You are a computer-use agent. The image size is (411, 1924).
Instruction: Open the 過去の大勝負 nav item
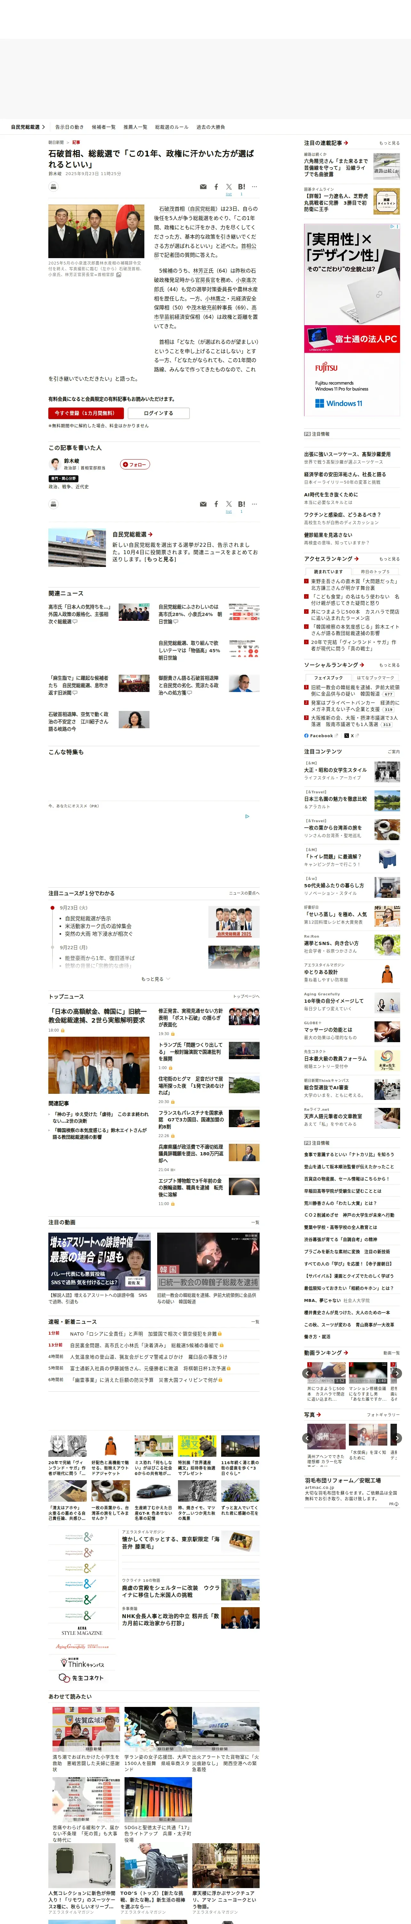point(210,127)
